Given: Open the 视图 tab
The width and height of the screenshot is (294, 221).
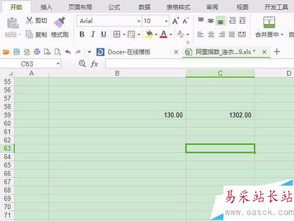Looking at the screenshot, I should coord(242,7).
